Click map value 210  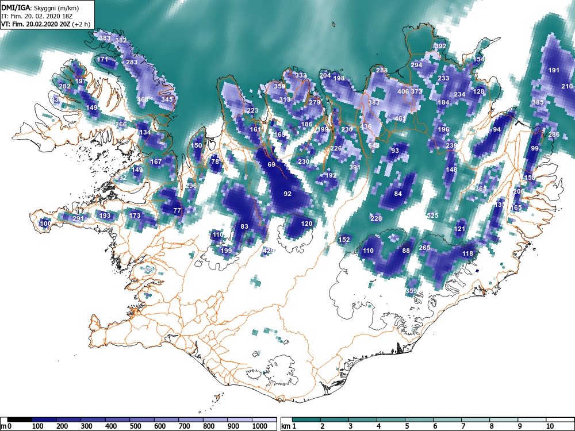point(567,86)
